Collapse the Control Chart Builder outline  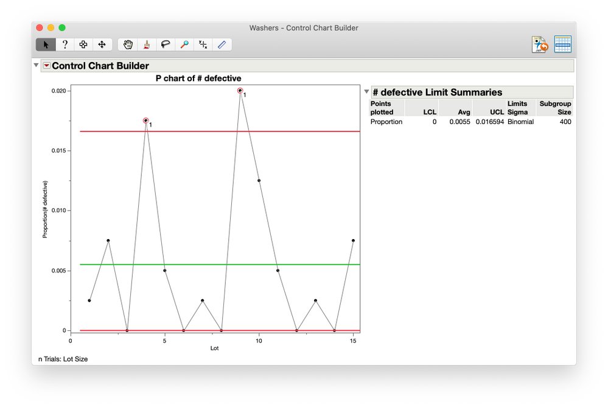pyautogui.click(x=36, y=65)
